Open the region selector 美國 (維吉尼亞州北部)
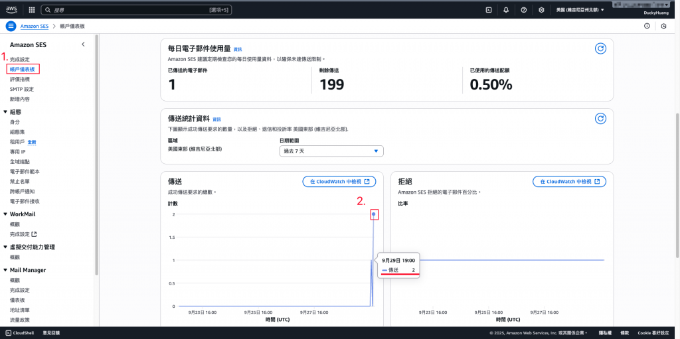Image resolution: width=680 pixels, height=339 pixels. [580, 9]
